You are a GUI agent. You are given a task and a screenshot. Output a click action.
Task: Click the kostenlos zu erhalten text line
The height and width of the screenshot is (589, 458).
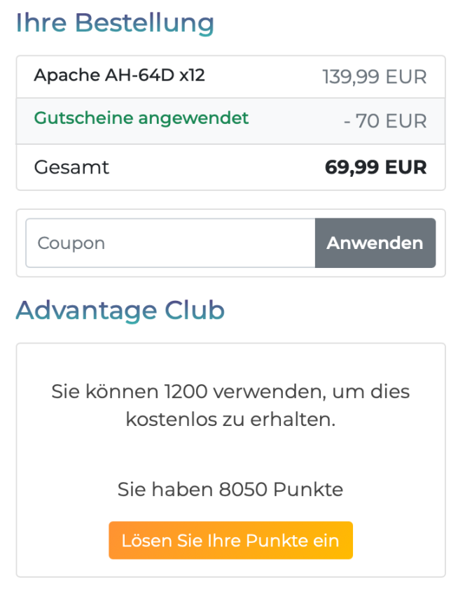[x=230, y=419]
